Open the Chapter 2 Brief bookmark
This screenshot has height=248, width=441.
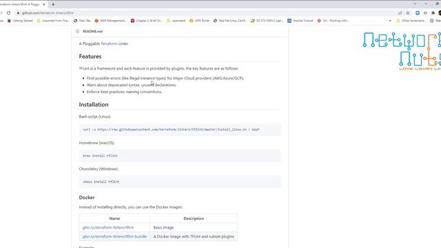pos(146,21)
